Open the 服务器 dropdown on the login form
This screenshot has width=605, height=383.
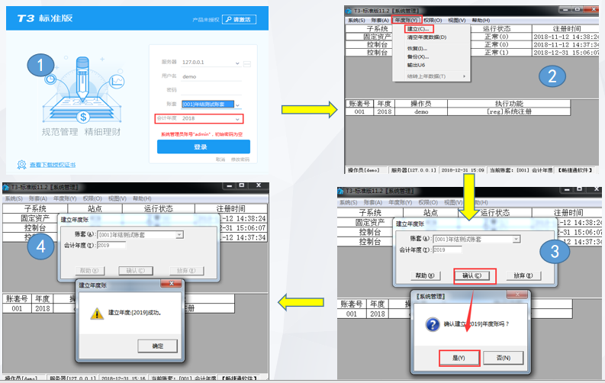pyautogui.click(x=237, y=63)
